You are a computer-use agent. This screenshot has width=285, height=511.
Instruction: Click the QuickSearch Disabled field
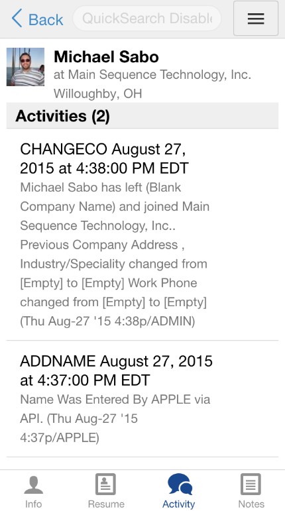pos(147,19)
